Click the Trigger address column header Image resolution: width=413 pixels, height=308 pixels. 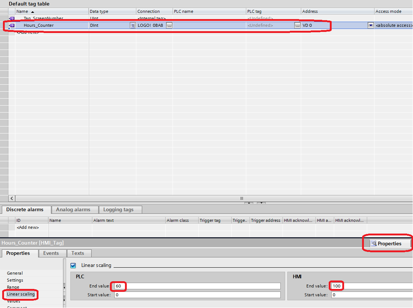(266, 220)
